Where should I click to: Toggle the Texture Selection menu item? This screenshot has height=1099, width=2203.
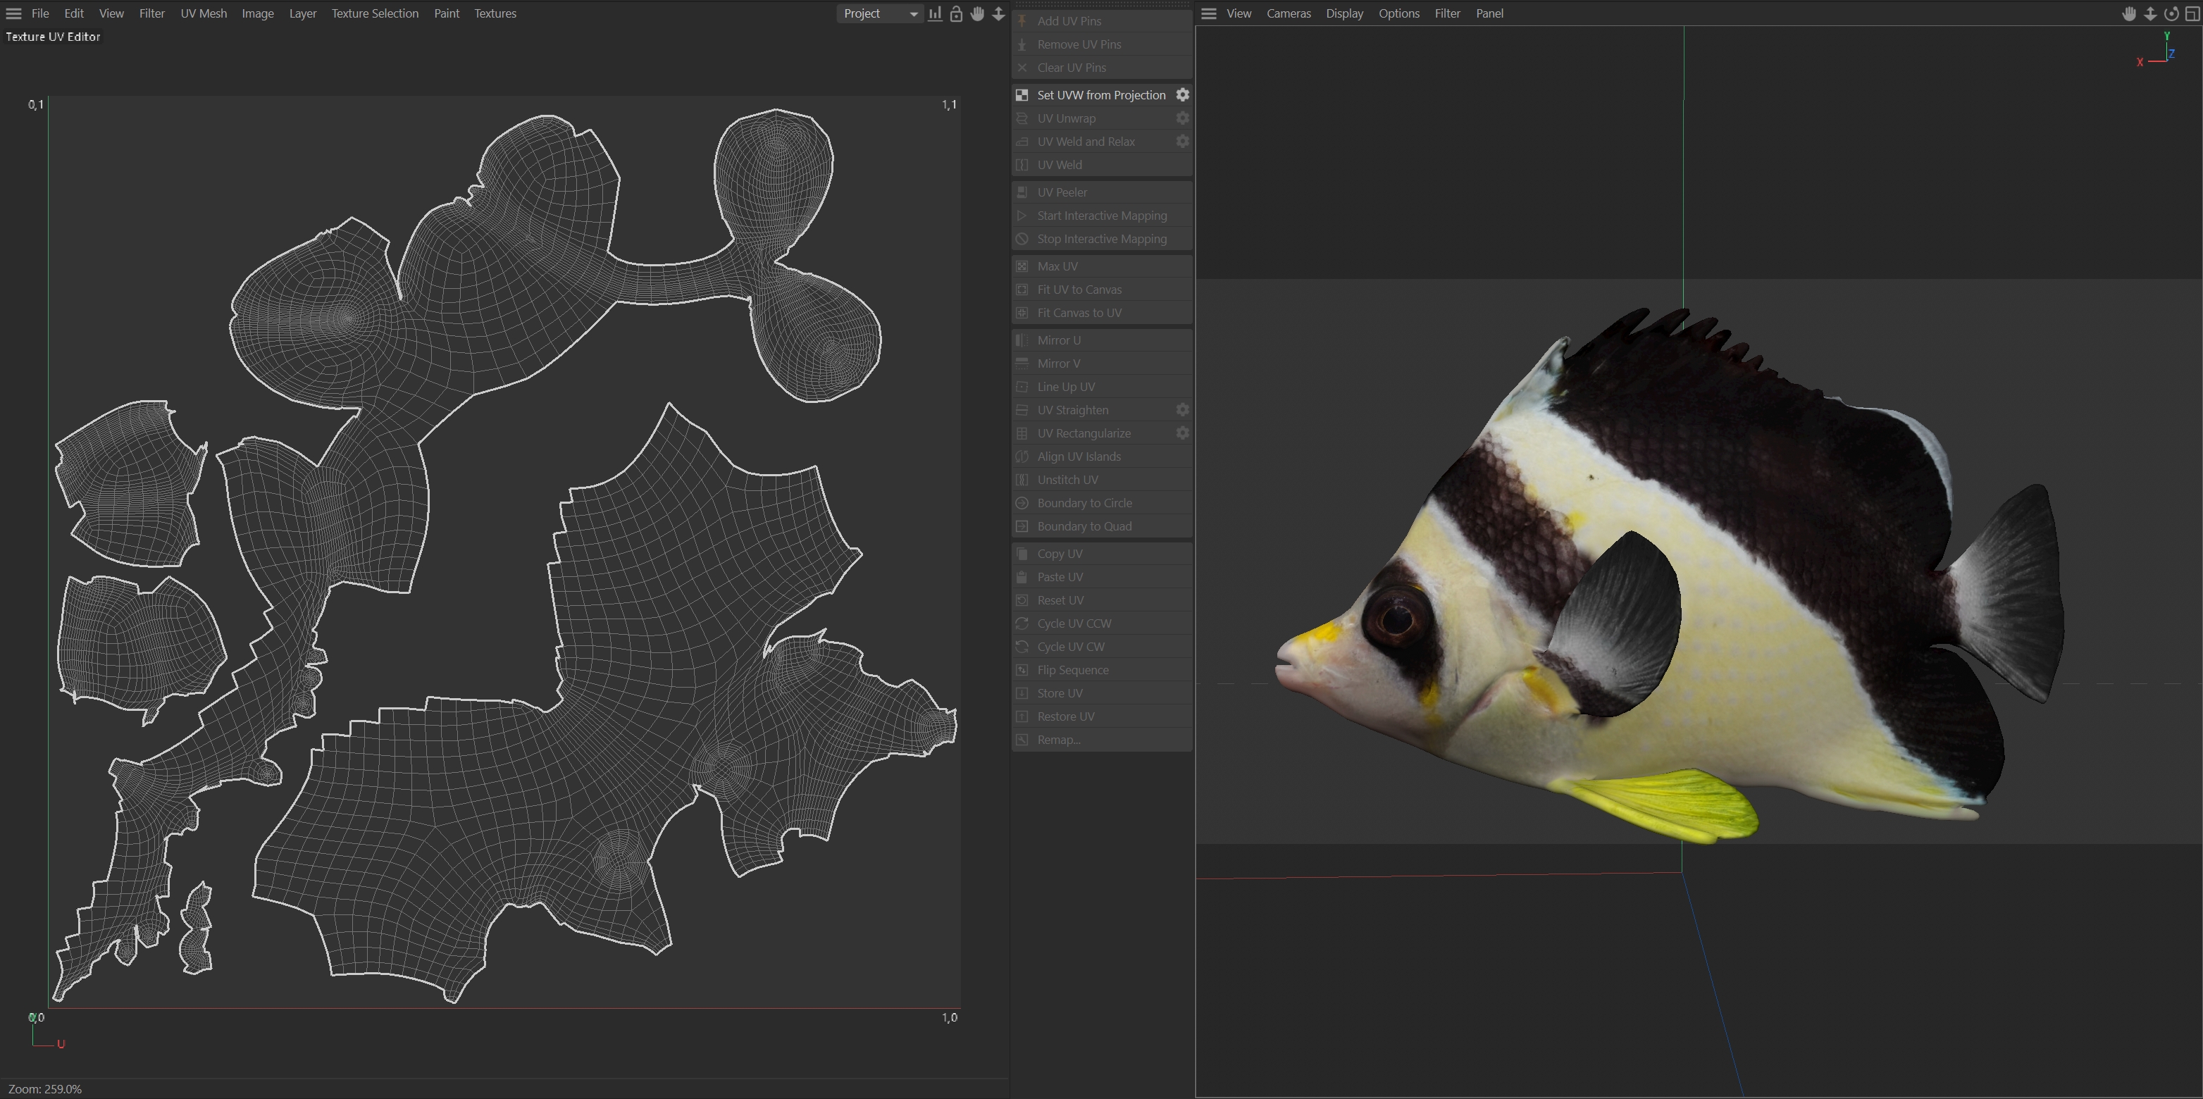(375, 13)
